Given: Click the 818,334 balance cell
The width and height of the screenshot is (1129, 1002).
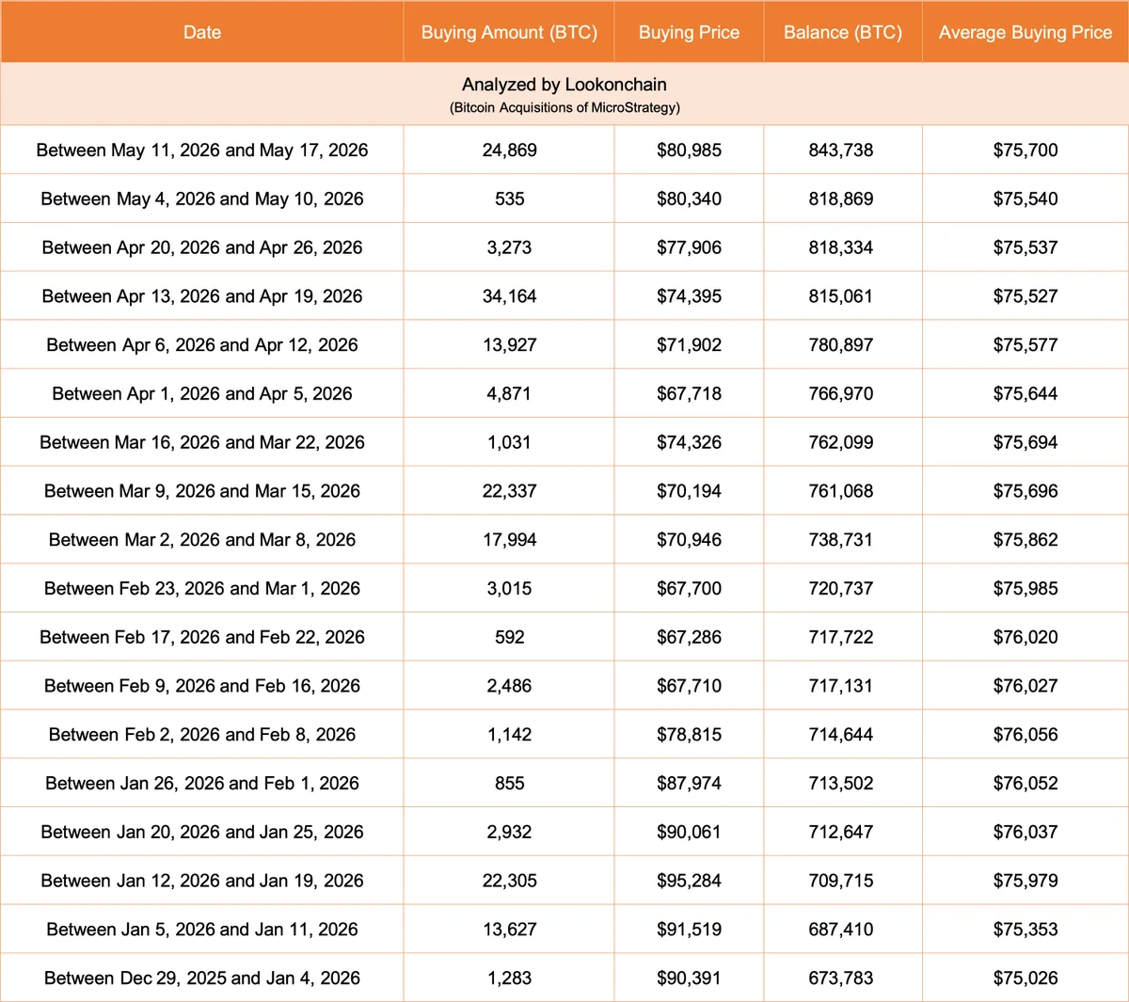Looking at the screenshot, I should pos(843,247).
